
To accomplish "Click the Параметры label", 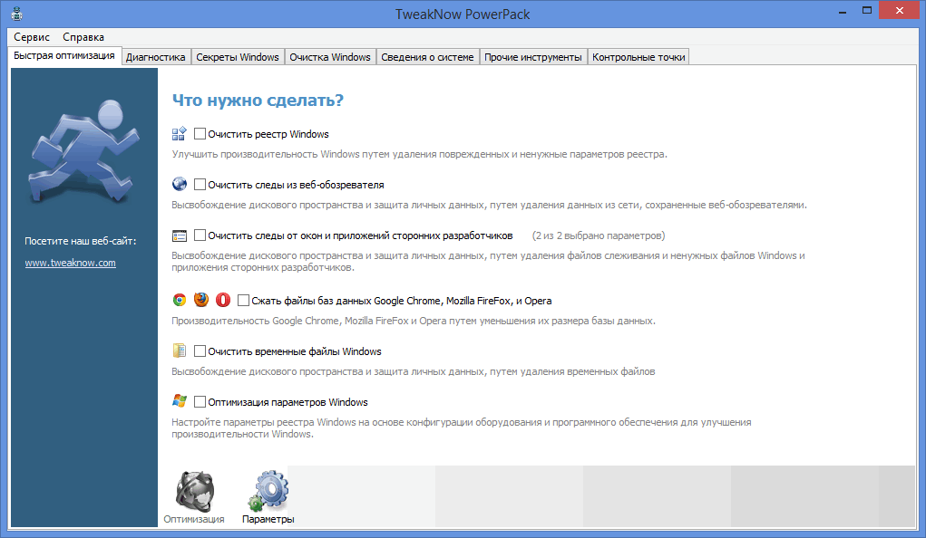I will pyautogui.click(x=268, y=519).
